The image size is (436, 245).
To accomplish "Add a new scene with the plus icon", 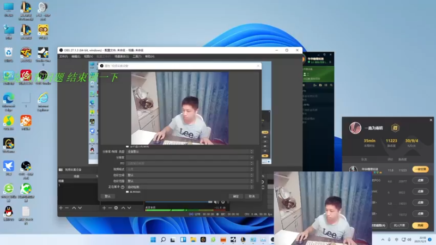I will tap(61, 208).
